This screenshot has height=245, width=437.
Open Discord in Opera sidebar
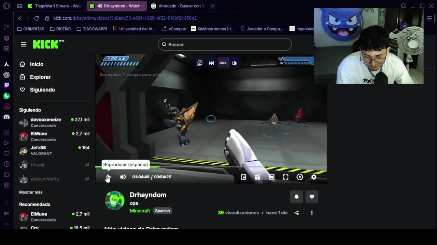click(6, 117)
